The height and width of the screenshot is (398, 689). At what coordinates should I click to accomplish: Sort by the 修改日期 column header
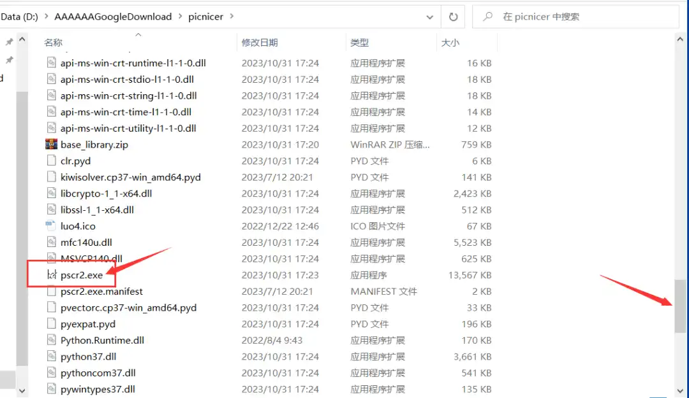click(260, 43)
